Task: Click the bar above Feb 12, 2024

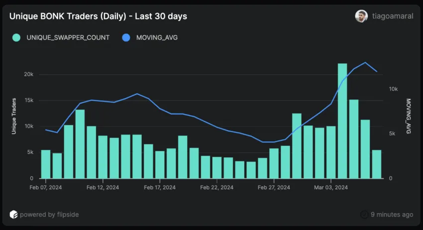Action: [x=103, y=157]
